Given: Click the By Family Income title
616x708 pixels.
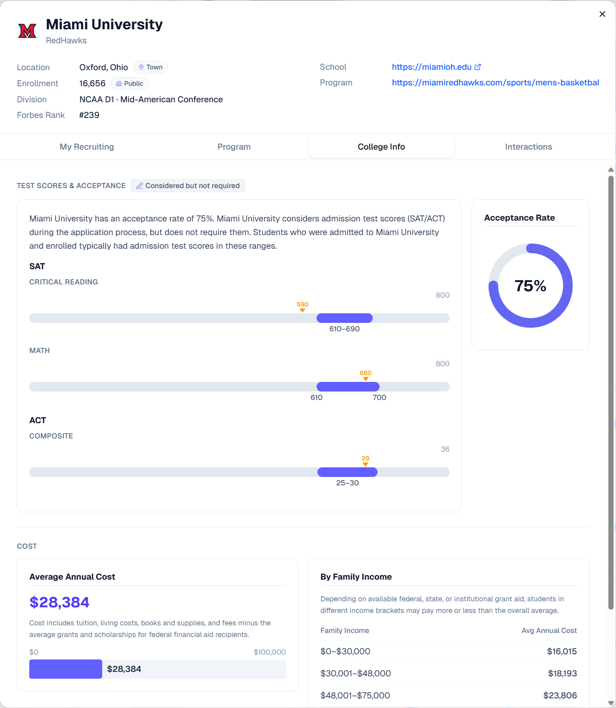Looking at the screenshot, I should click(356, 577).
